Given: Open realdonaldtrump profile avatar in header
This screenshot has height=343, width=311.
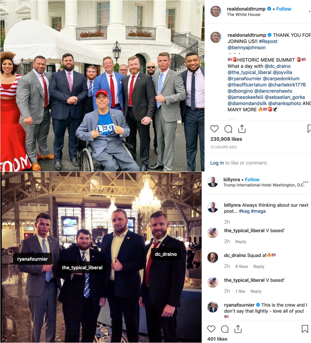Looking at the screenshot, I should click(x=216, y=11).
